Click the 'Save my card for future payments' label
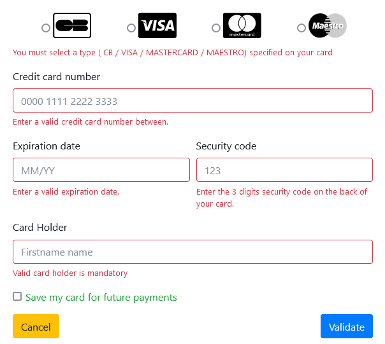The height and width of the screenshot is (344, 385). coord(101,297)
